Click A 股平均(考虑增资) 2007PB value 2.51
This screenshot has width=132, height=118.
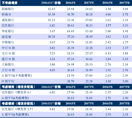click(125, 114)
